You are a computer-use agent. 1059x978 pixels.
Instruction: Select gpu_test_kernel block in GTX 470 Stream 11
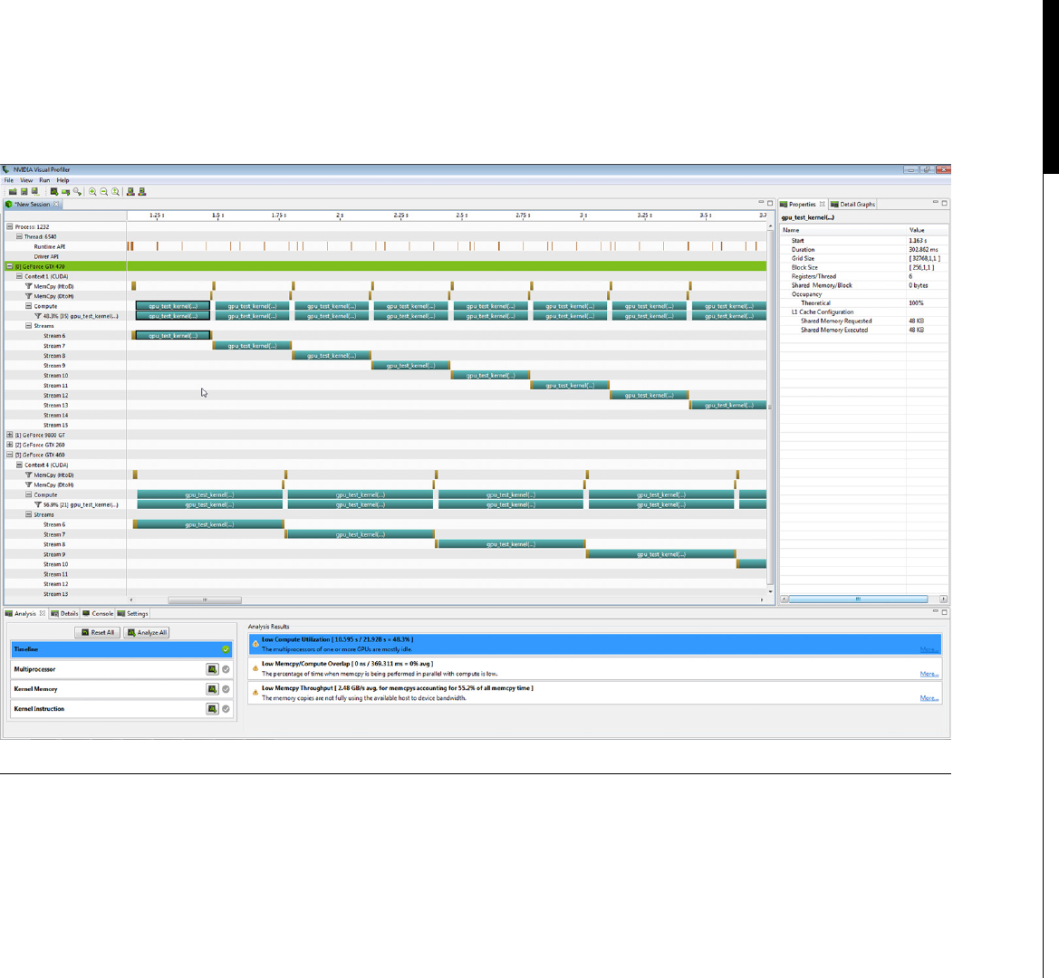pyautogui.click(x=570, y=386)
